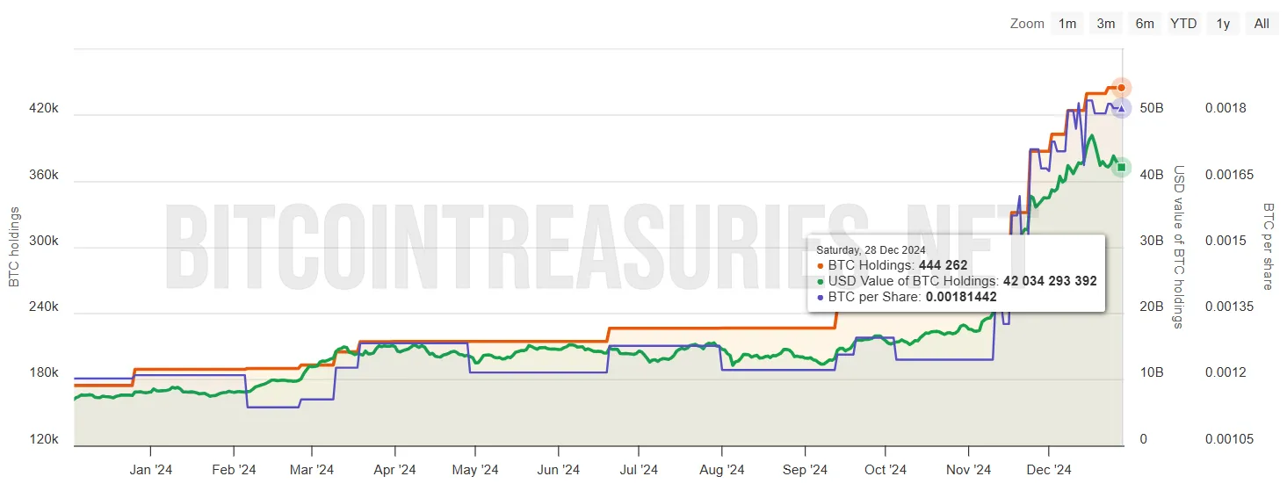1287x498 pixels.
Task: Click the purple bullet beside BTC per Share
Action: 821,297
